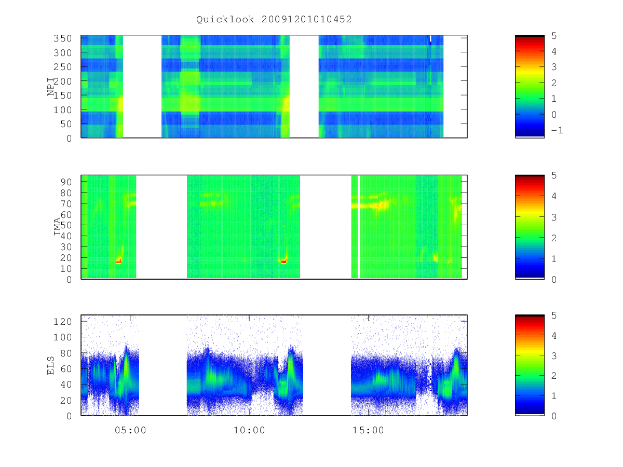Click the red IMA hot spot before 05:00
This screenshot has height=467, width=623.
(x=118, y=262)
